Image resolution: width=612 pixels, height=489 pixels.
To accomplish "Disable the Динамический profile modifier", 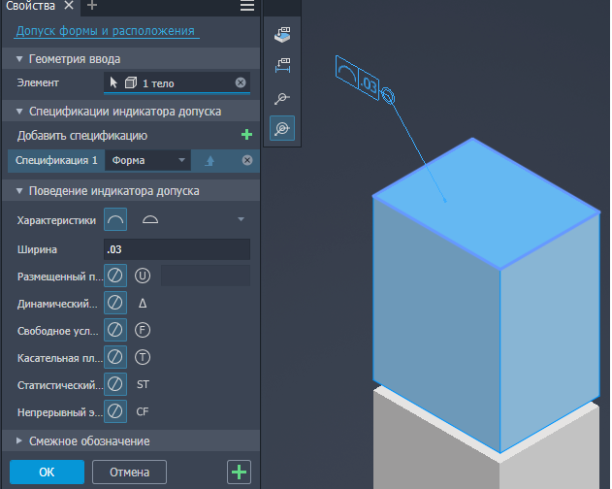I will click(115, 303).
